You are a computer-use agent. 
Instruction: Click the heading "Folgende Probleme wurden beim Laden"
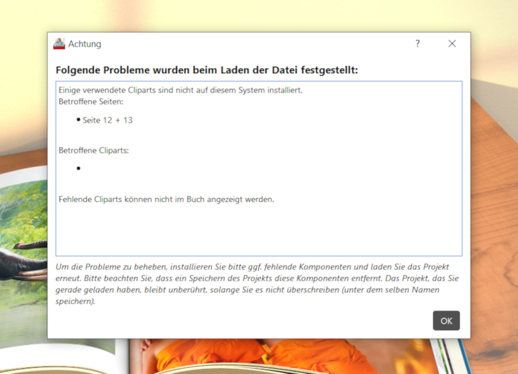(x=207, y=70)
